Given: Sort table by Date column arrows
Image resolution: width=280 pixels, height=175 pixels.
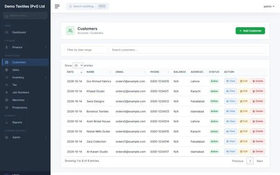Looking at the screenshot, I should [81, 72].
